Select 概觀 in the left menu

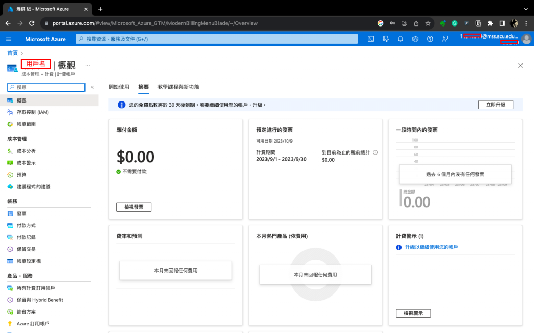click(x=49, y=100)
